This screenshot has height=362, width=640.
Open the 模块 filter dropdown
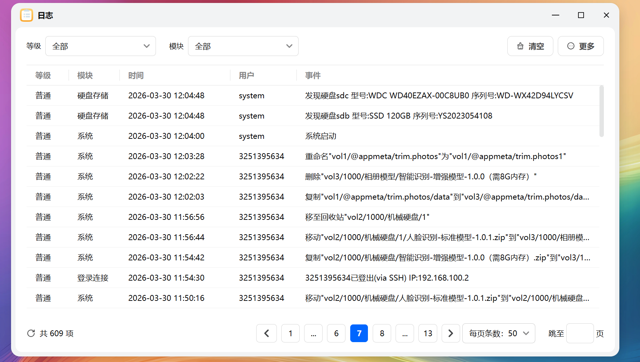pyautogui.click(x=243, y=46)
